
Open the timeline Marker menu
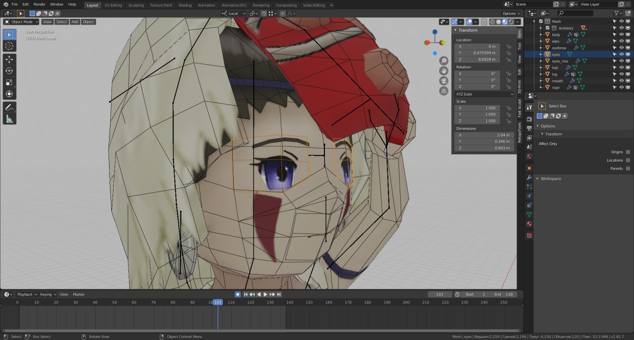pos(79,294)
